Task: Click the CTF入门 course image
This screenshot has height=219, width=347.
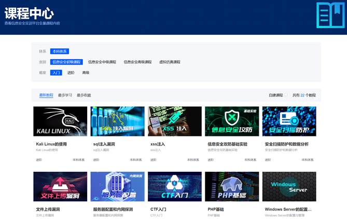Action: pos(174,186)
